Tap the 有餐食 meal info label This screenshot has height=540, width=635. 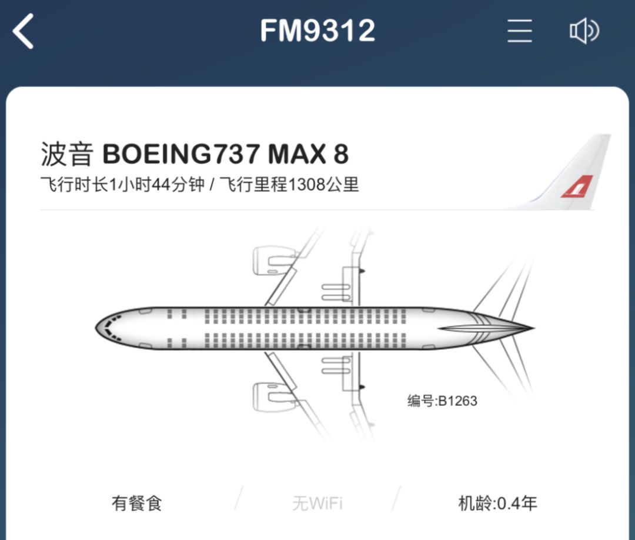pos(137,503)
